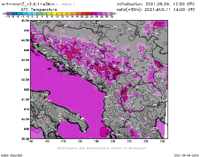Click the 32 label under the colorbar
204x157 pixels.
112,17
